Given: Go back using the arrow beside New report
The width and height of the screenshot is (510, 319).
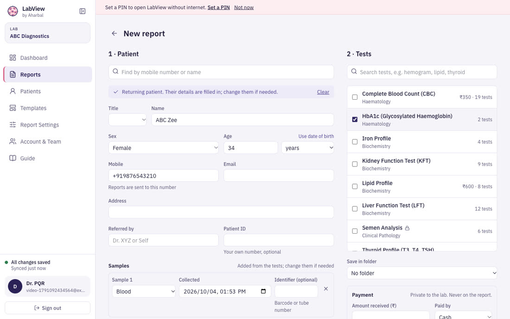Looking at the screenshot, I should click(x=114, y=33).
